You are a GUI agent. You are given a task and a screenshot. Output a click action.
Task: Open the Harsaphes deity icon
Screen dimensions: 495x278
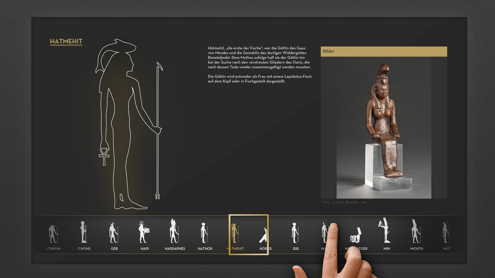pyautogui.click(x=174, y=231)
